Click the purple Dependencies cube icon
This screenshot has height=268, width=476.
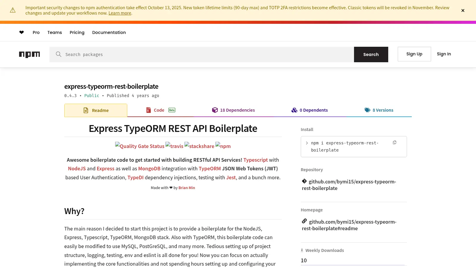coord(215,110)
